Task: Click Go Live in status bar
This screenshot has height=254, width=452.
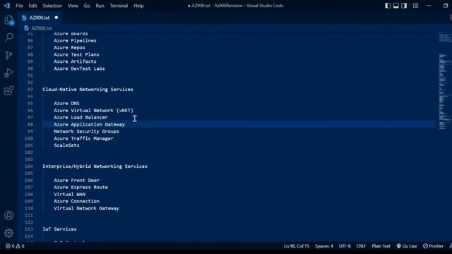Action: [x=407, y=246]
